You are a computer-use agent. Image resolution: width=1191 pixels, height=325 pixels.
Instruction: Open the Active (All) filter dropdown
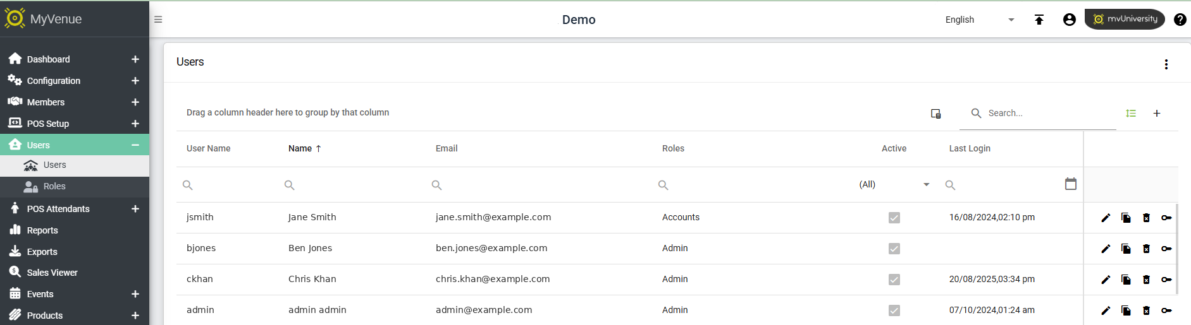894,184
